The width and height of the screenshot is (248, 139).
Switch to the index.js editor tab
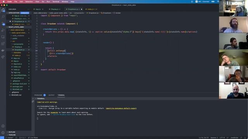91,9
